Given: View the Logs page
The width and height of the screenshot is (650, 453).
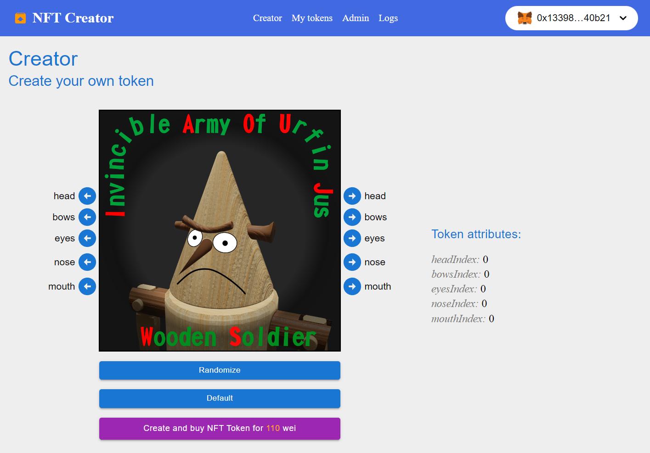Looking at the screenshot, I should click(388, 18).
